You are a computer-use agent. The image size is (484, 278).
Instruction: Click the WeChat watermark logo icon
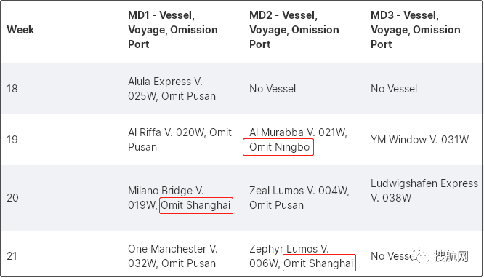420,257
